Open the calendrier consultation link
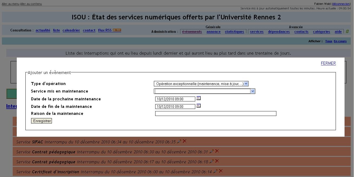The width and height of the screenshot is (354, 177). point(71,30)
